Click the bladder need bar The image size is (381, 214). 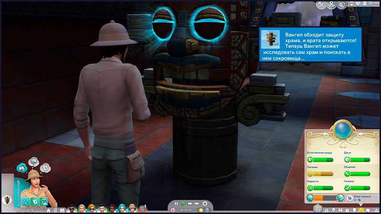320,159
